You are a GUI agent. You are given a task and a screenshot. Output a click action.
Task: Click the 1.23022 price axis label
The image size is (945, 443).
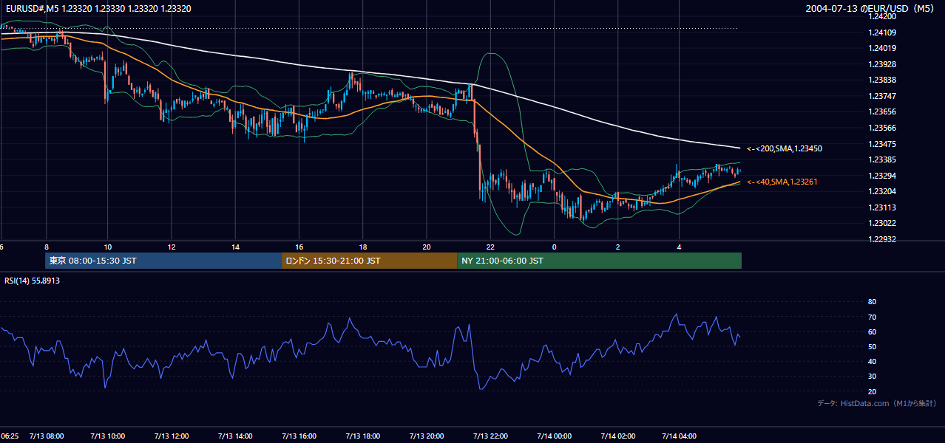pyautogui.click(x=882, y=223)
